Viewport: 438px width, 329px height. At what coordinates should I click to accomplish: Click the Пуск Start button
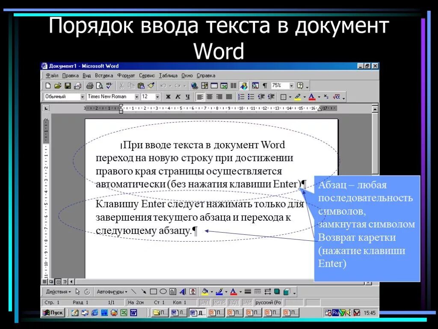[x=53, y=312]
